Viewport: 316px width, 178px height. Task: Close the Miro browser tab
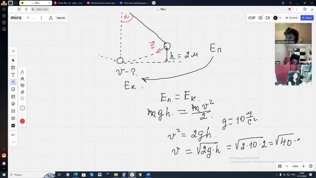tap(49, 3)
